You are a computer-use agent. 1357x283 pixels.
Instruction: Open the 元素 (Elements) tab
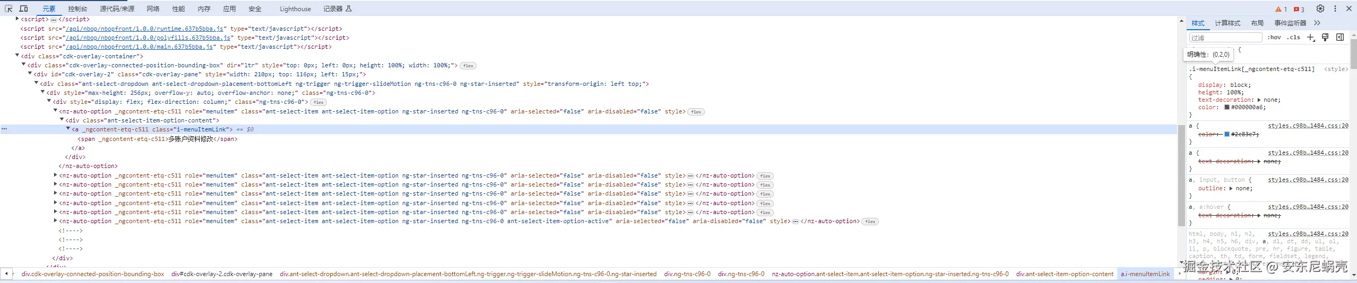pyautogui.click(x=49, y=9)
